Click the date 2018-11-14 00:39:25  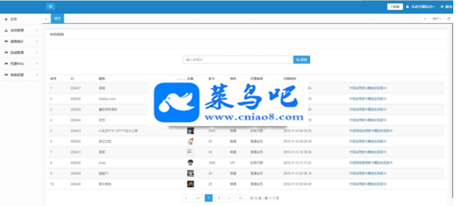[297, 131]
